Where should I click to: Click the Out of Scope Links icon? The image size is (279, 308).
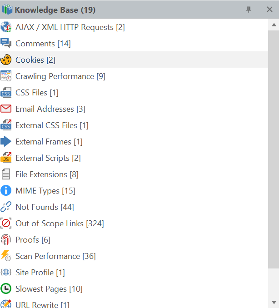click(6, 224)
